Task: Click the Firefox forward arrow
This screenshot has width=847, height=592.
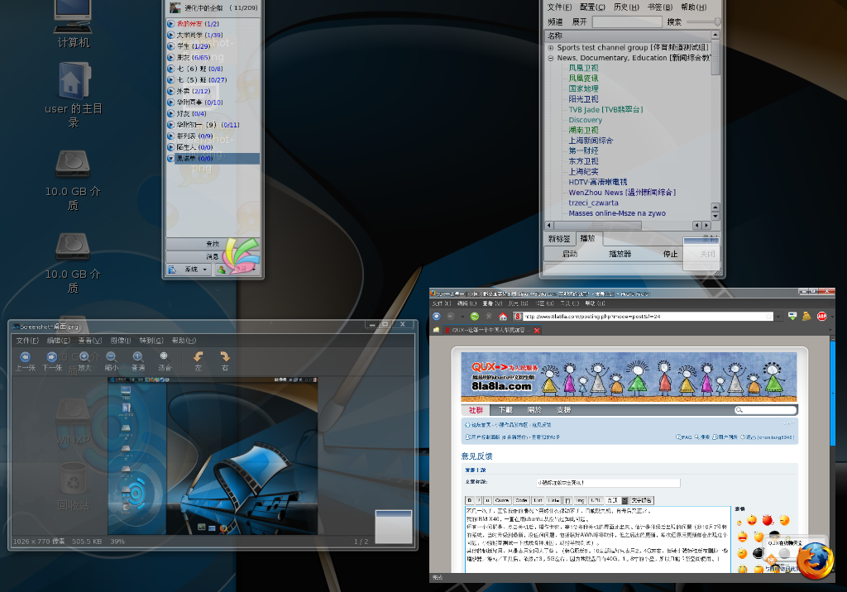Action: (x=451, y=317)
